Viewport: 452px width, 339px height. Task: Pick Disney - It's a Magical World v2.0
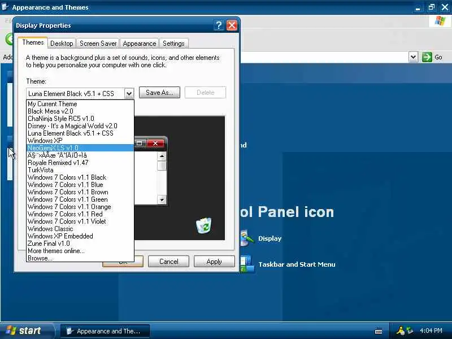point(80,126)
